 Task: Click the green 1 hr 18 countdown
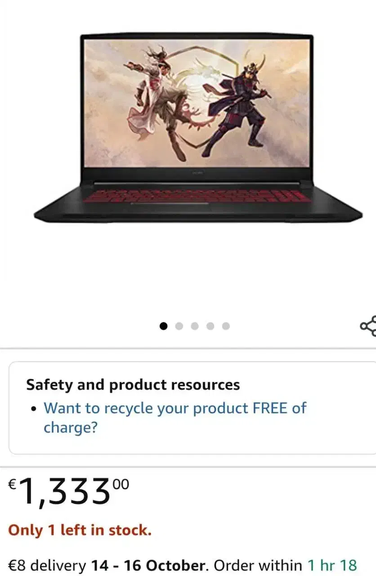tap(332, 565)
